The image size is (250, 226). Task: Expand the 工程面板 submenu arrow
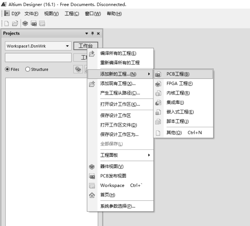pos(149,155)
